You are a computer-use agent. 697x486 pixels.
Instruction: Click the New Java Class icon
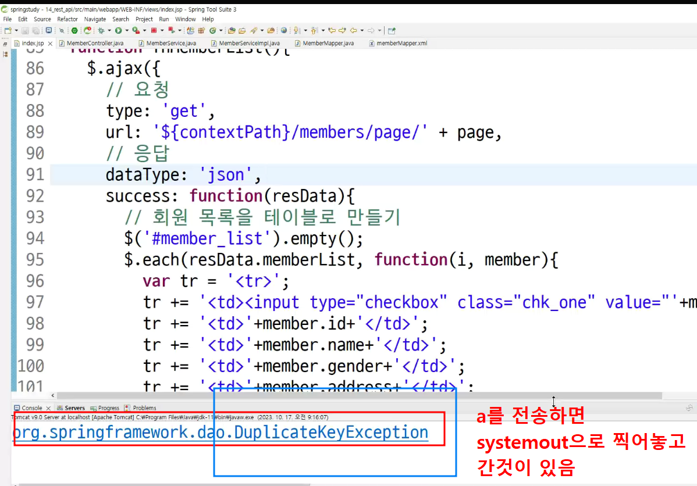click(x=212, y=31)
